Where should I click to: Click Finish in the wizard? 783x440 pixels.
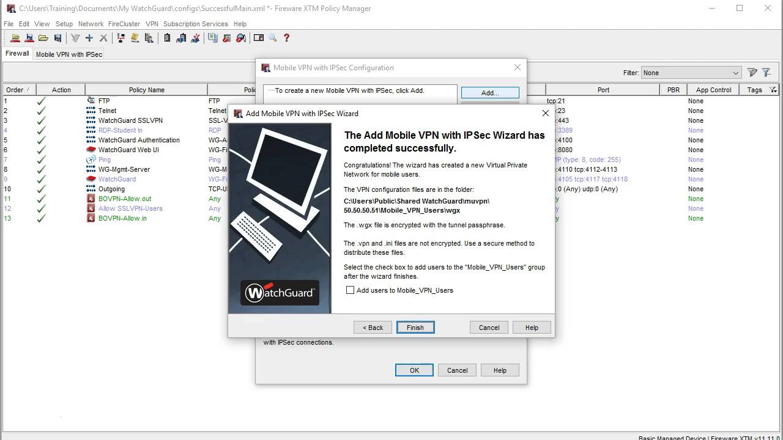pyautogui.click(x=415, y=328)
